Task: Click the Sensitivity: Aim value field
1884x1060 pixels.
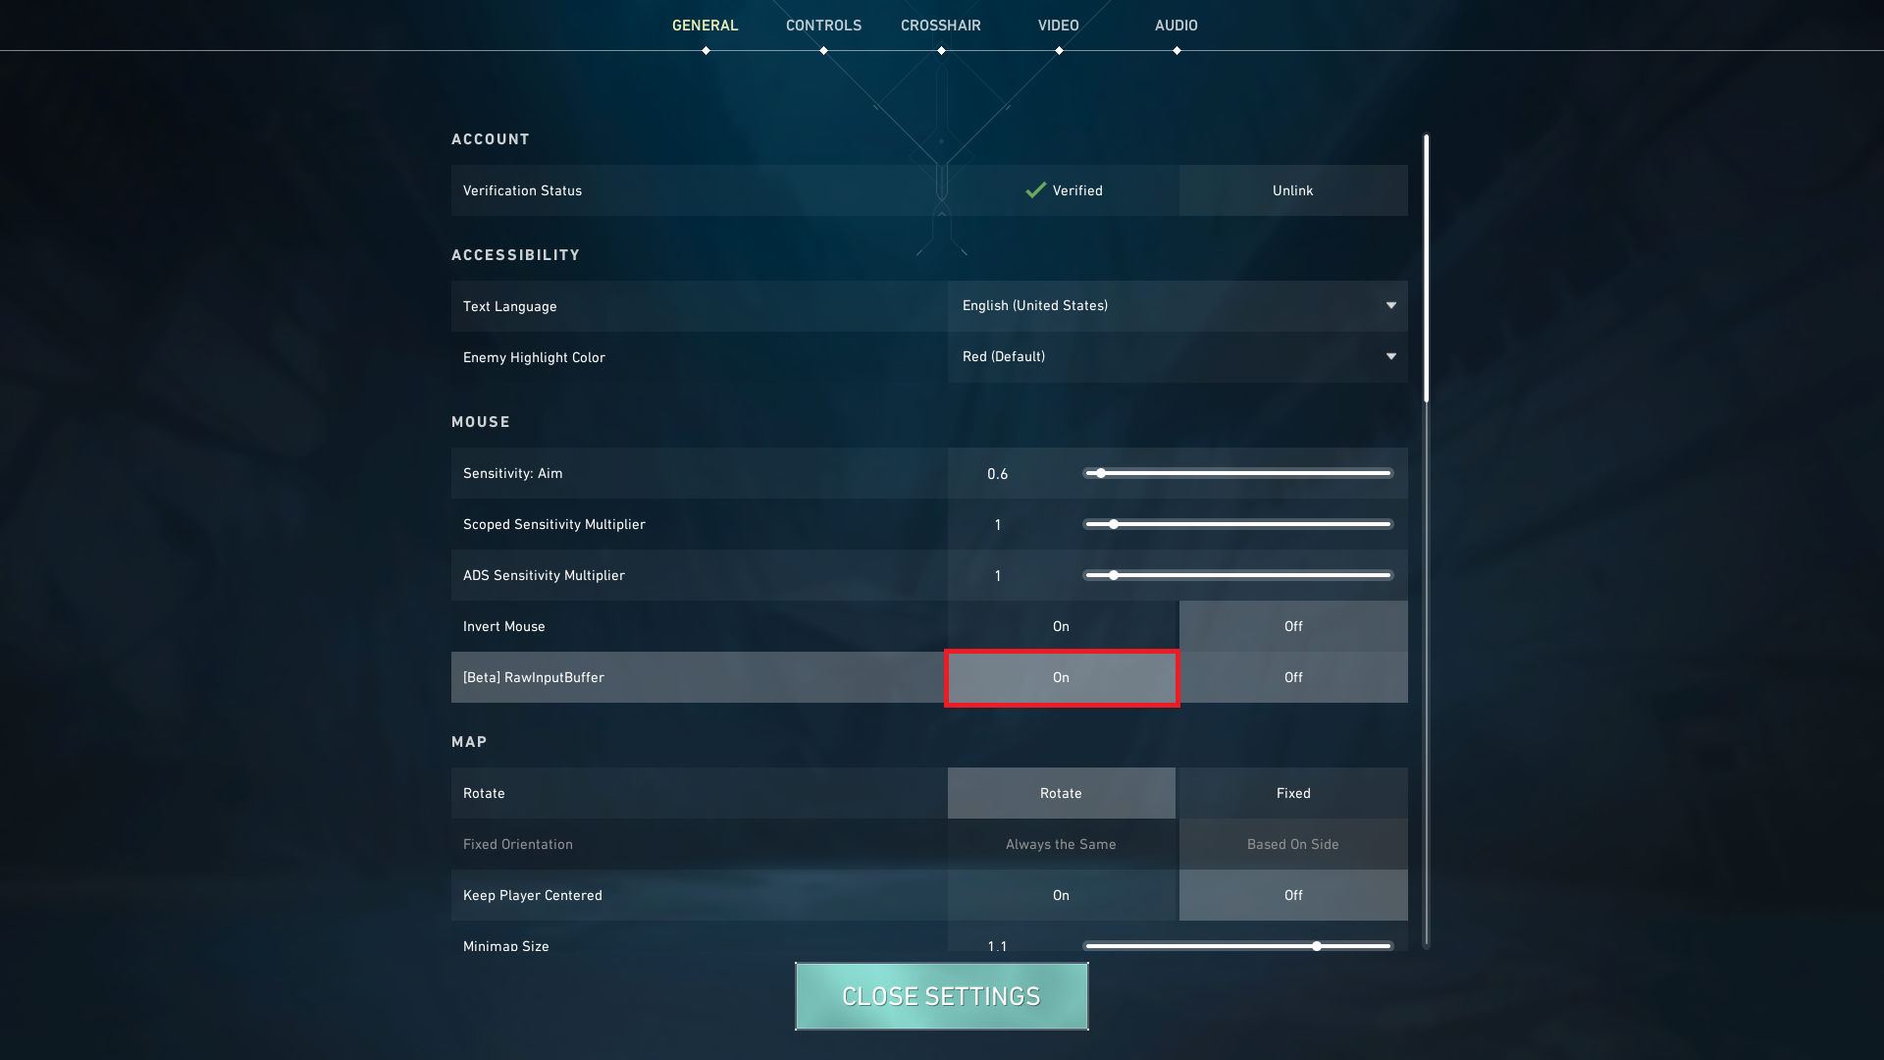Action: pos(998,474)
